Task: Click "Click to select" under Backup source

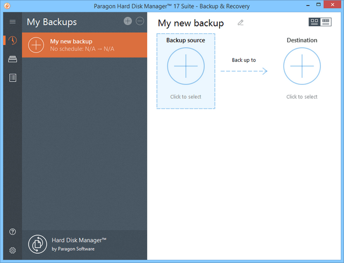Action: [185, 97]
